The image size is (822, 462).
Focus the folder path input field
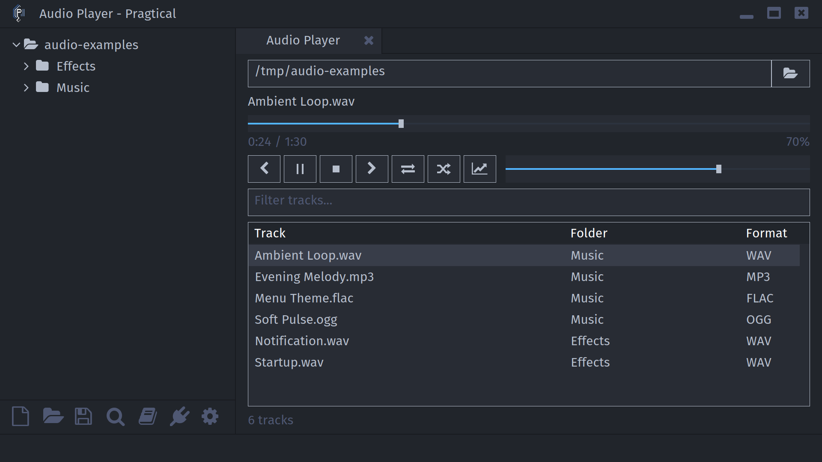[x=509, y=74]
